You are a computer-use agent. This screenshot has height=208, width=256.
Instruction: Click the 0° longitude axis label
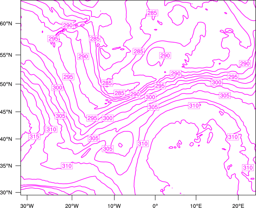pos(155,206)
